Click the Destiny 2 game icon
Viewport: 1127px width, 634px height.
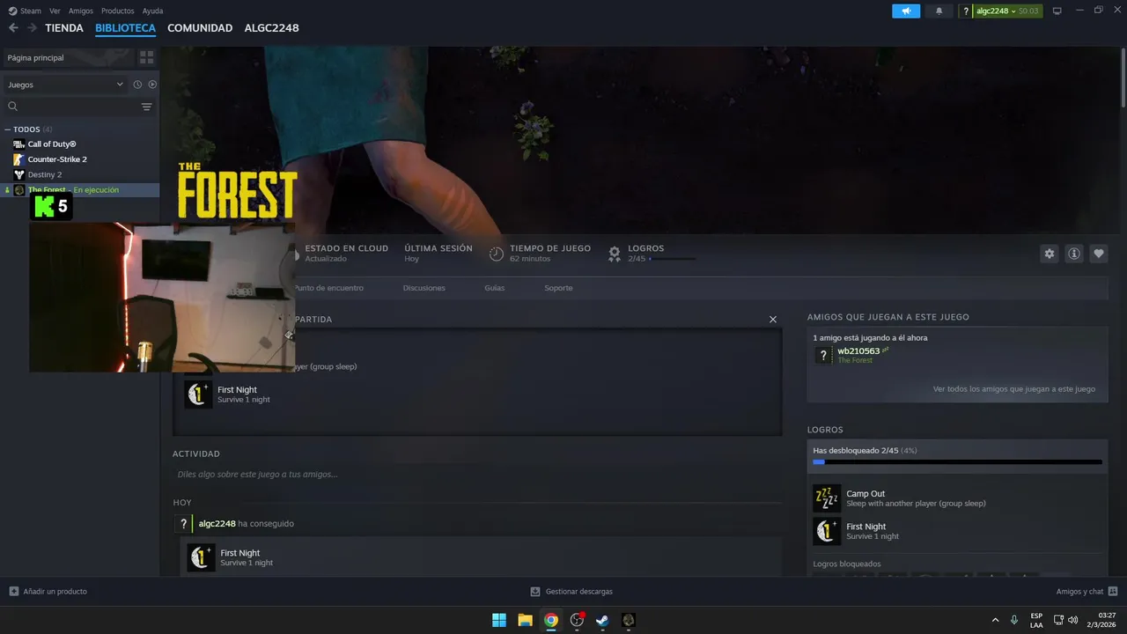click(x=19, y=174)
